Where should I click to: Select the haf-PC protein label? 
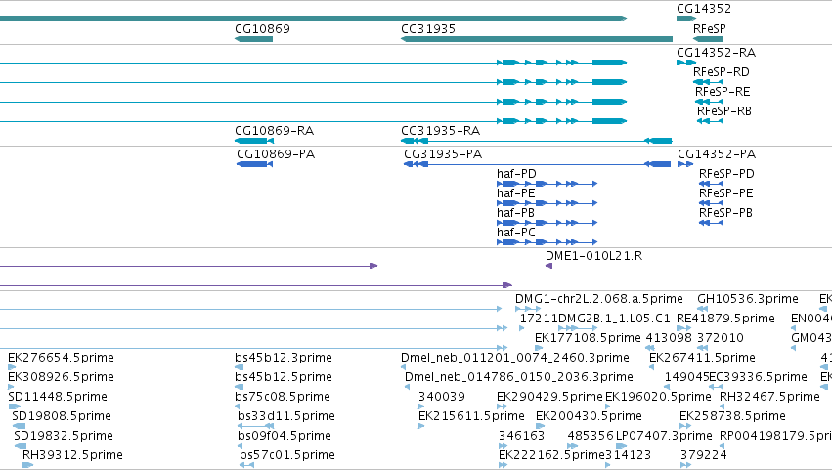tap(516, 233)
